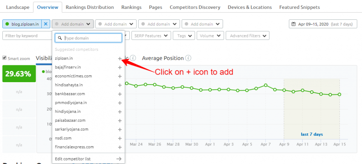Click the last 7 days chart label

pyautogui.click(x=312, y=134)
